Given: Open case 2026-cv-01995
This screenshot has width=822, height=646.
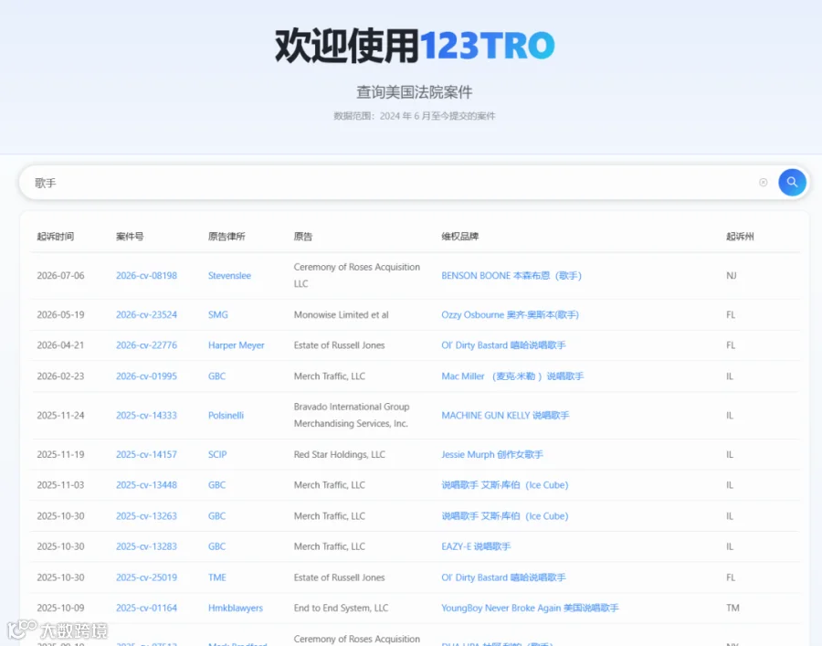Looking at the screenshot, I should click(146, 376).
